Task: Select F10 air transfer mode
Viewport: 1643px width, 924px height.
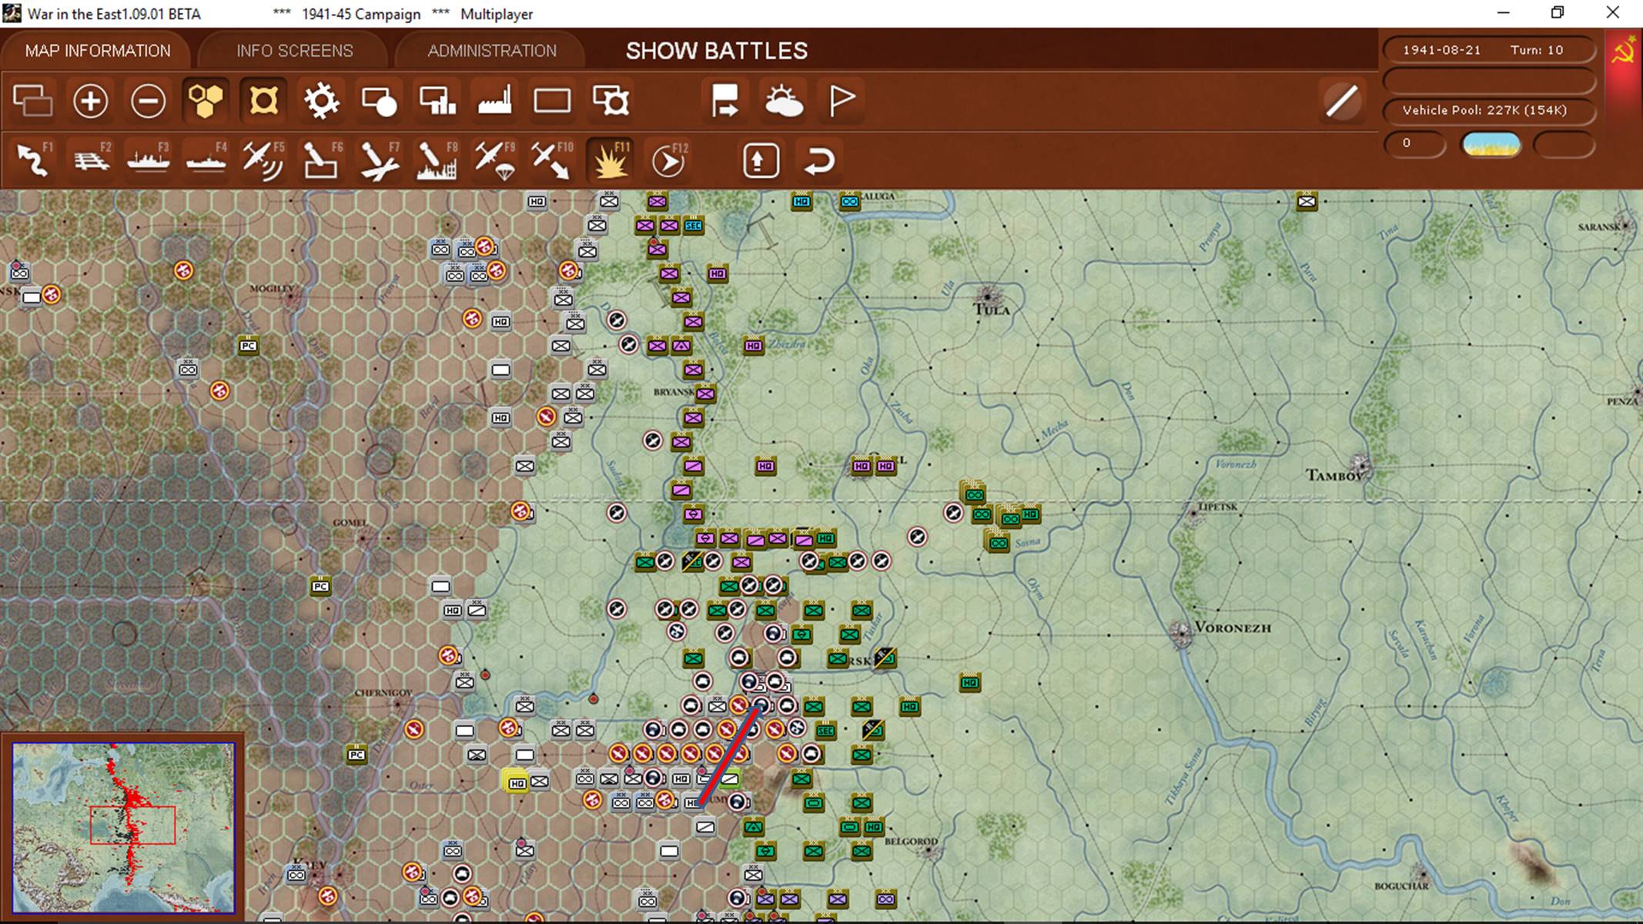Action: pos(553,160)
